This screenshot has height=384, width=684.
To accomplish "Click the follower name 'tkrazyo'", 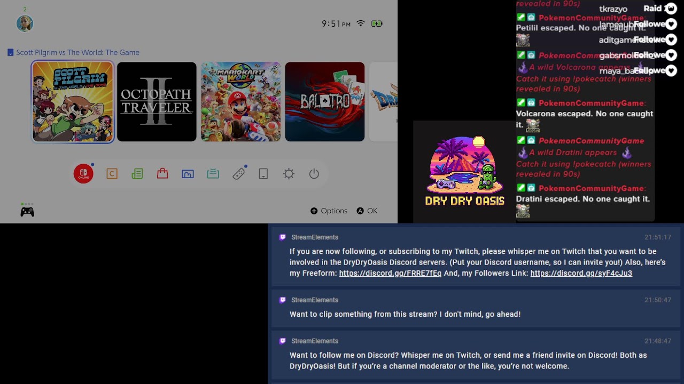I will click(613, 9).
